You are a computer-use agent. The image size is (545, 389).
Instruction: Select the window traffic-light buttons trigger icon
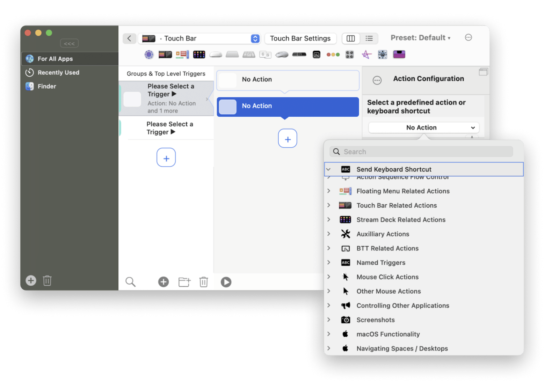pyautogui.click(x=333, y=54)
